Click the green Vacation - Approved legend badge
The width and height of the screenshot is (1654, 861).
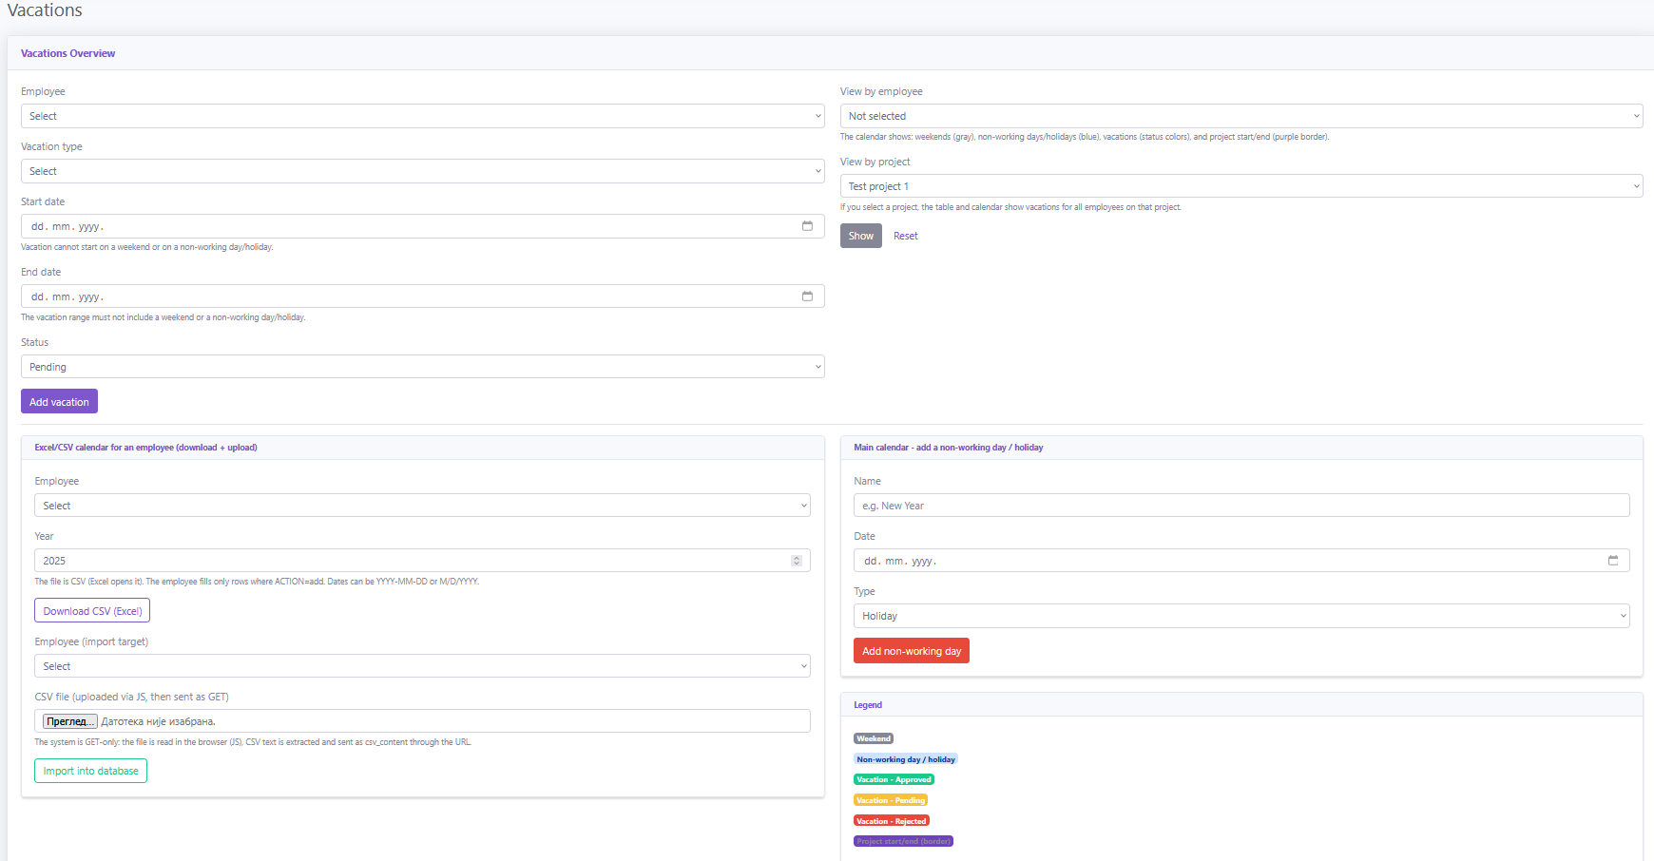[x=894, y=779]
